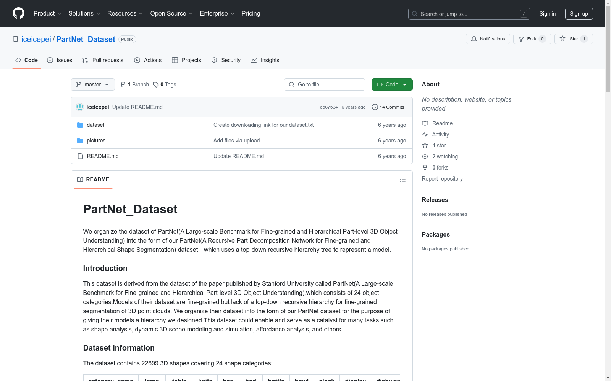Click the book icon in README header

(80, 179)
